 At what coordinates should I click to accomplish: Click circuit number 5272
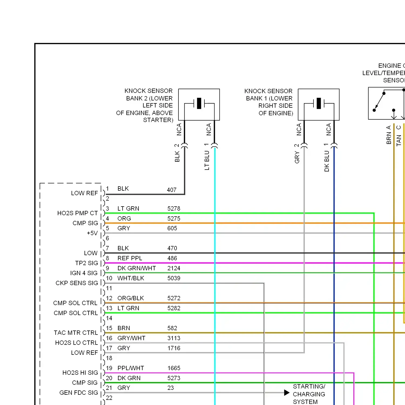pos(174,298)
